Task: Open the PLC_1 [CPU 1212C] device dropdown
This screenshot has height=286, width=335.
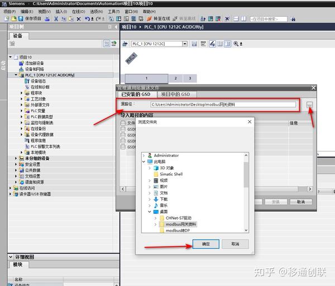Action: click(x=185, y=44)
